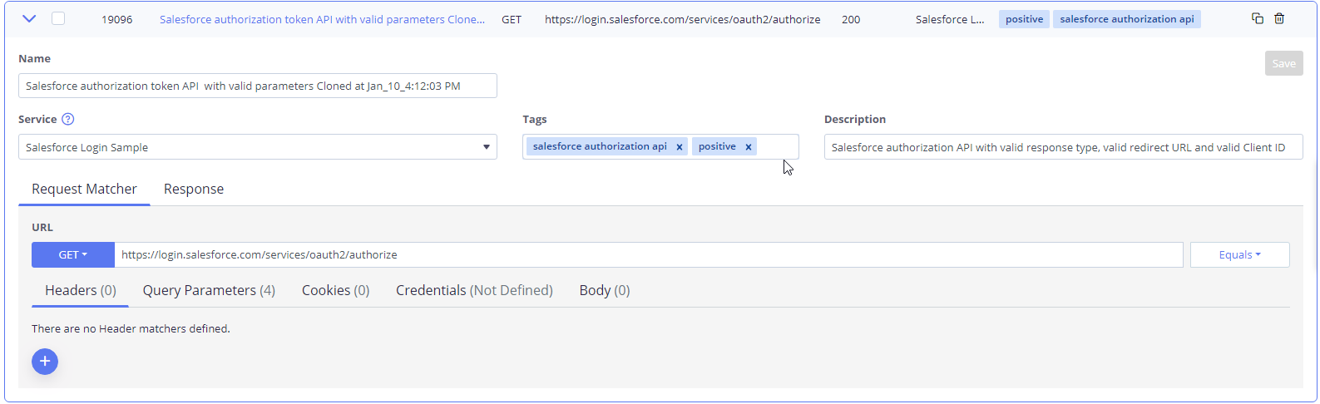Viewport: 1320px width, 404px height.
Task: Remove the salesforce authorization api tag
Action: 680,147
